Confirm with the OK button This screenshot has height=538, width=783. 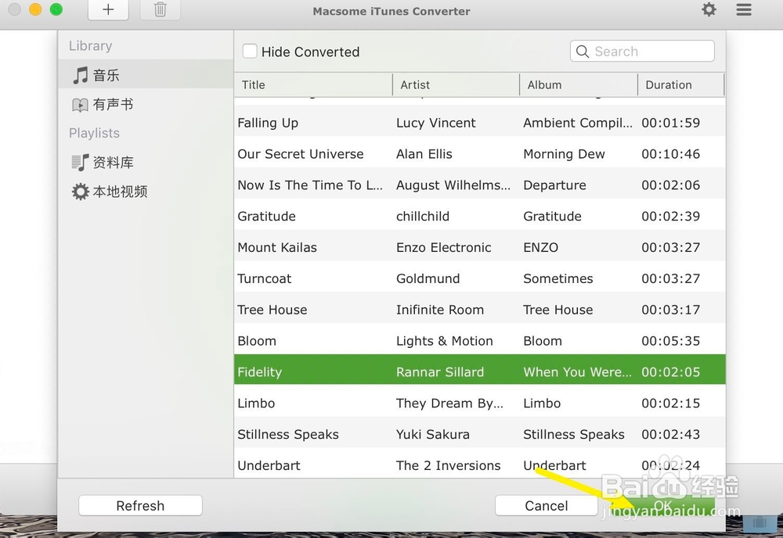(x=662, y=505)
